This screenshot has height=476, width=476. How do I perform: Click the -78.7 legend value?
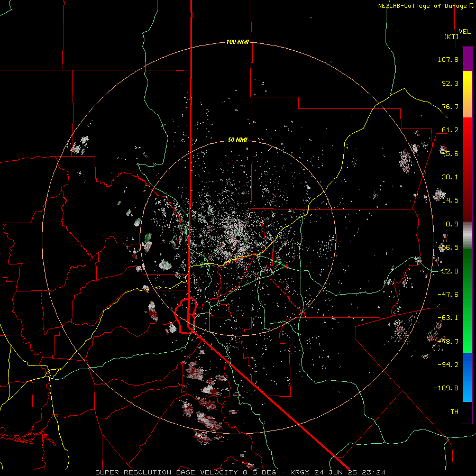(x=448, y=342)
